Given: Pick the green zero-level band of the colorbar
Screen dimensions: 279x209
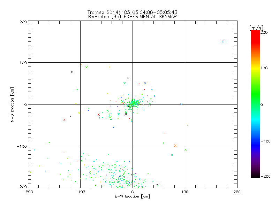Looking at the screenshot, I should [255, 104].
